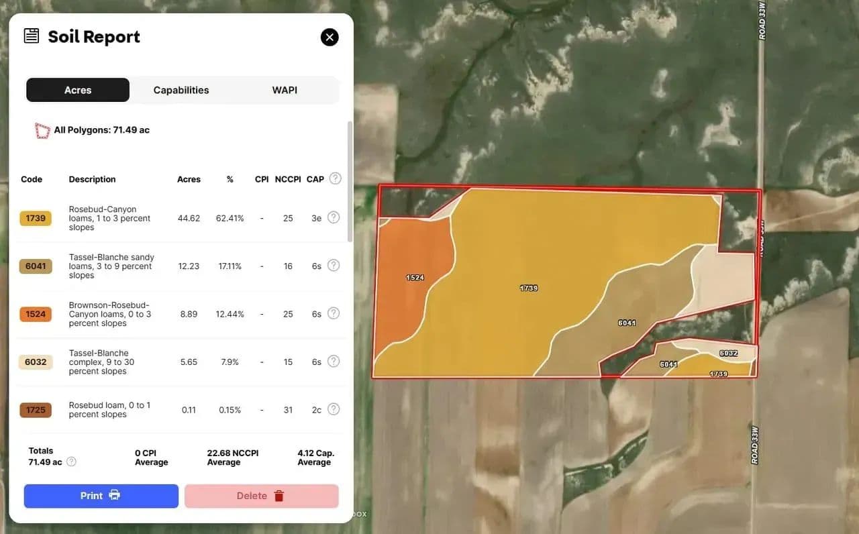Click the 1524 orange color swatch

click(36, 314)
